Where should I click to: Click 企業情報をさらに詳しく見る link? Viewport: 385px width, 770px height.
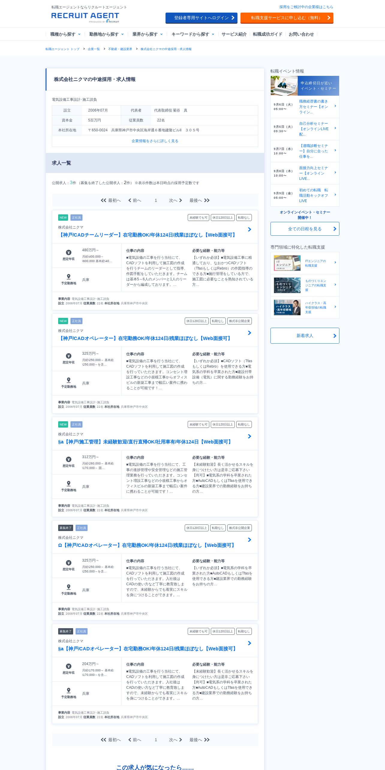coord(155,141)
